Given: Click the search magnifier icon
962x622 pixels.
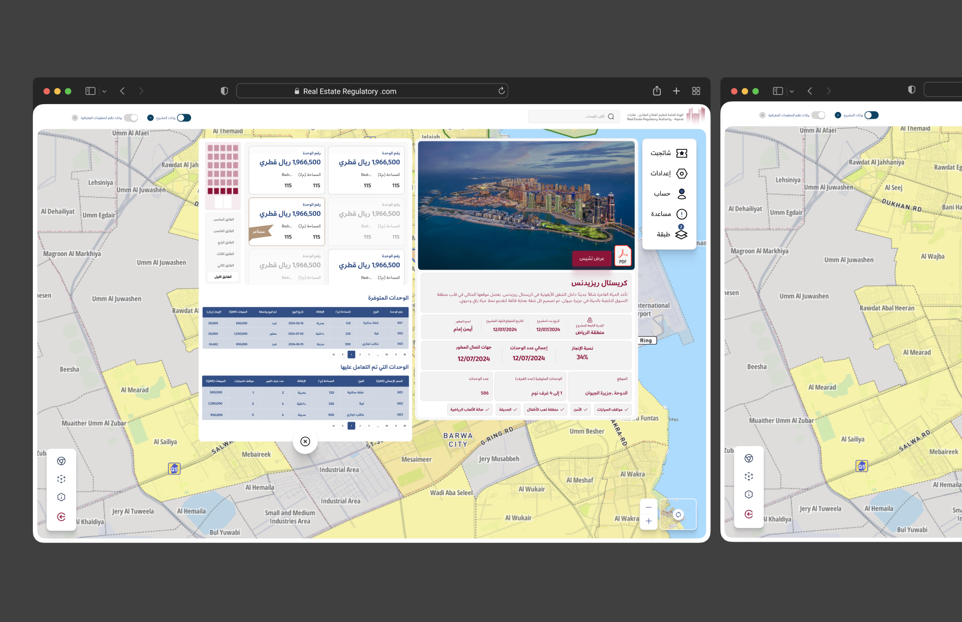Looking at the screenshot, I should pos(611,116).
